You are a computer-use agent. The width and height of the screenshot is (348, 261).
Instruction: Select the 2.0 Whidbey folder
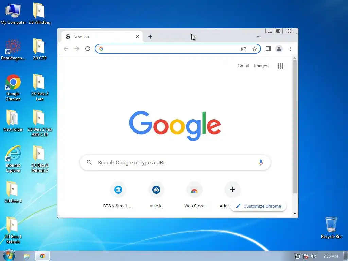click(39, 14)
